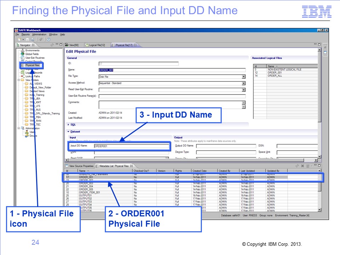Click the Groups icon under Administration
340x255 pixels.
click(x=27, y=136)
